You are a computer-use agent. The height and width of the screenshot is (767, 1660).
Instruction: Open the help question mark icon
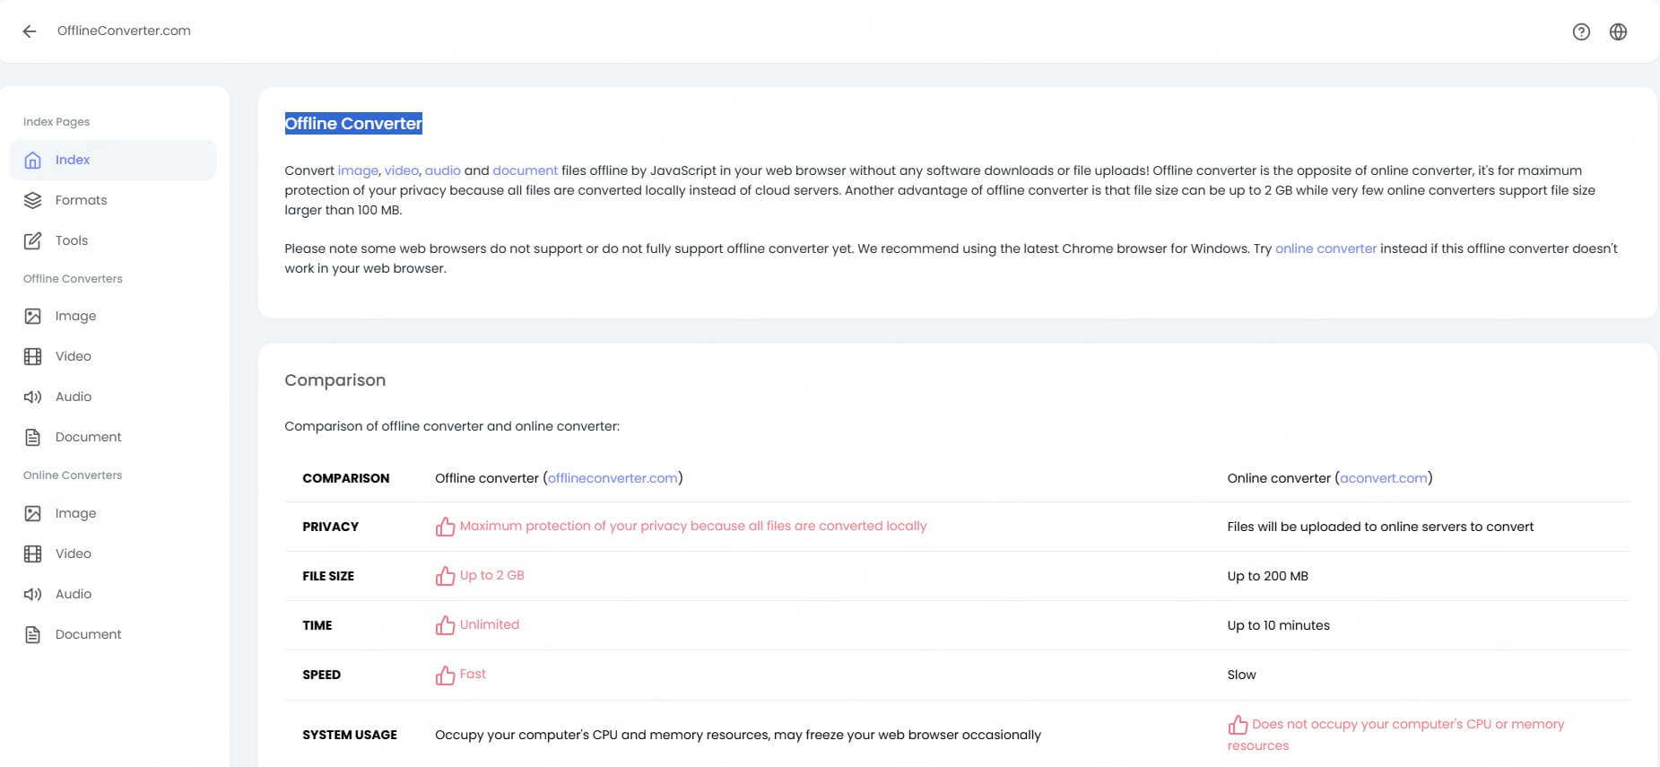pos(1581,31)
